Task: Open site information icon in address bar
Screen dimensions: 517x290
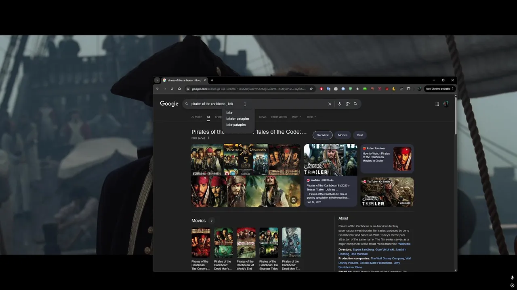Action: [188, 89]
